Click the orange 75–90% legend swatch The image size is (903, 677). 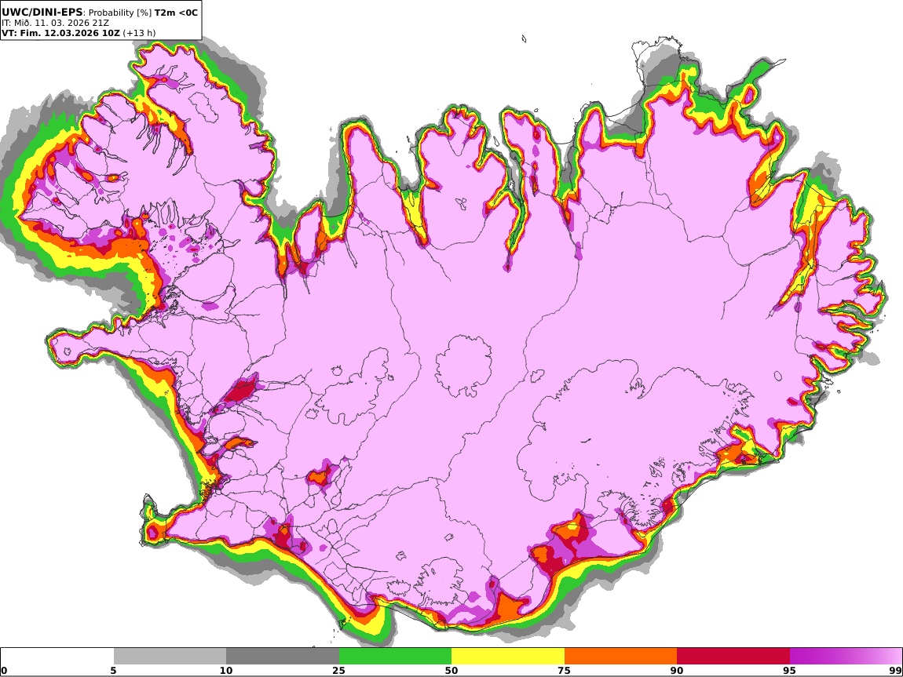pyautogui.click(x=620, y=656)
